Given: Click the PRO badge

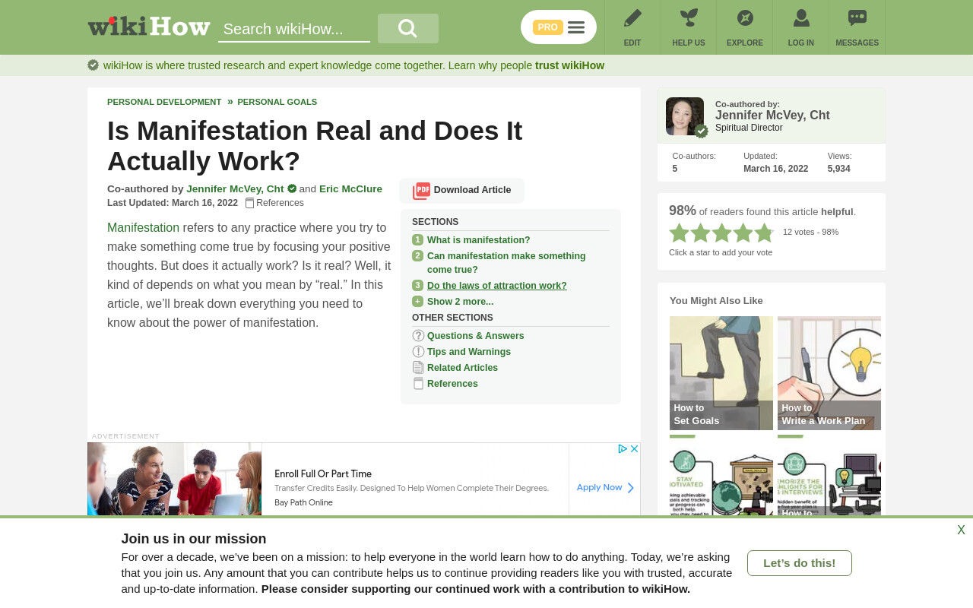Looking at the screenshot, I should [548, 27].
